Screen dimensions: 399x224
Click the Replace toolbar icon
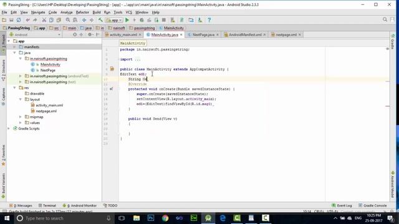pyautogui.click(x=75, y=20)
